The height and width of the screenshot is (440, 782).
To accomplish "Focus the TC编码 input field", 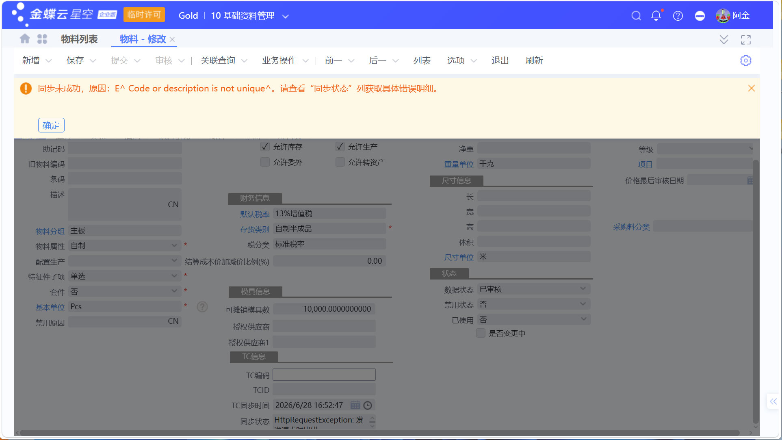I will (324, 375).
